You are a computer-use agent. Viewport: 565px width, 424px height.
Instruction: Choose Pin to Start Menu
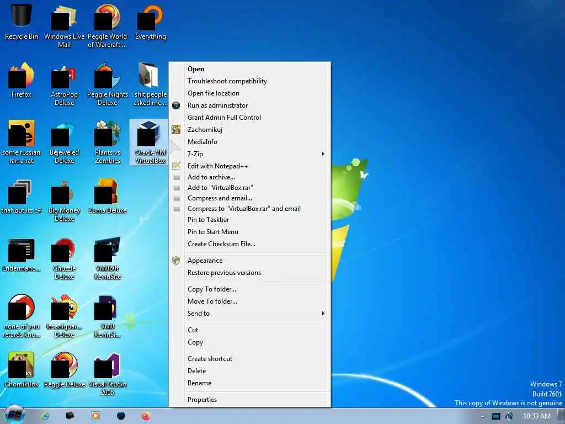coord(250,232)
